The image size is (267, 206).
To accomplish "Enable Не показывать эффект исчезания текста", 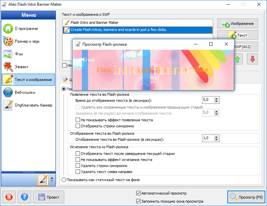I will click(78, 160).
